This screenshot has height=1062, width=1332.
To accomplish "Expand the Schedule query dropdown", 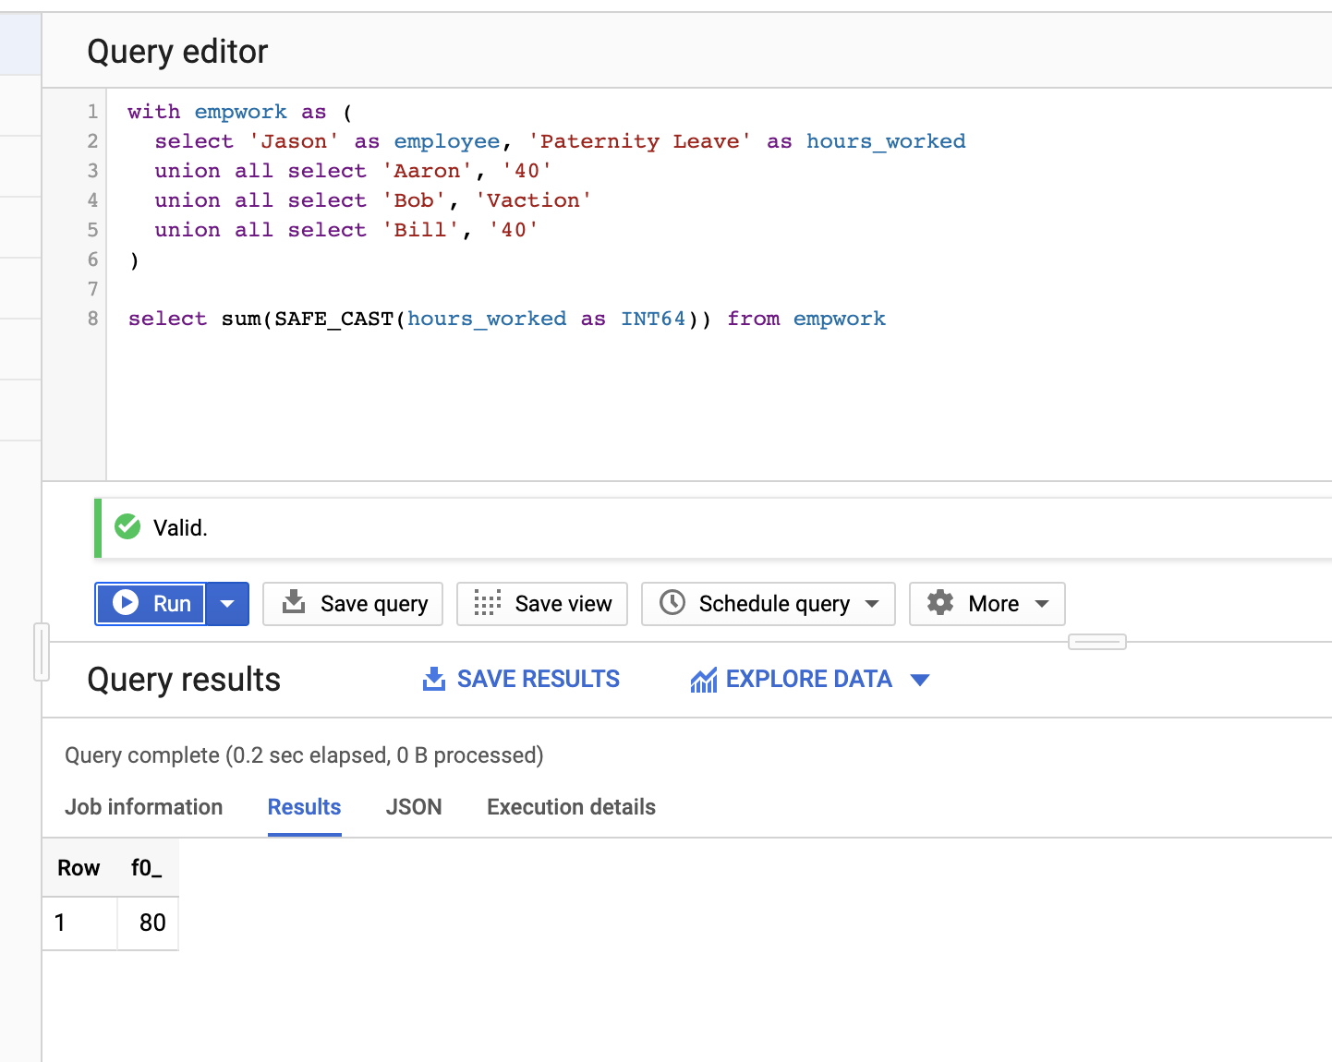I will pyautogui.click(x=874, y=603).
